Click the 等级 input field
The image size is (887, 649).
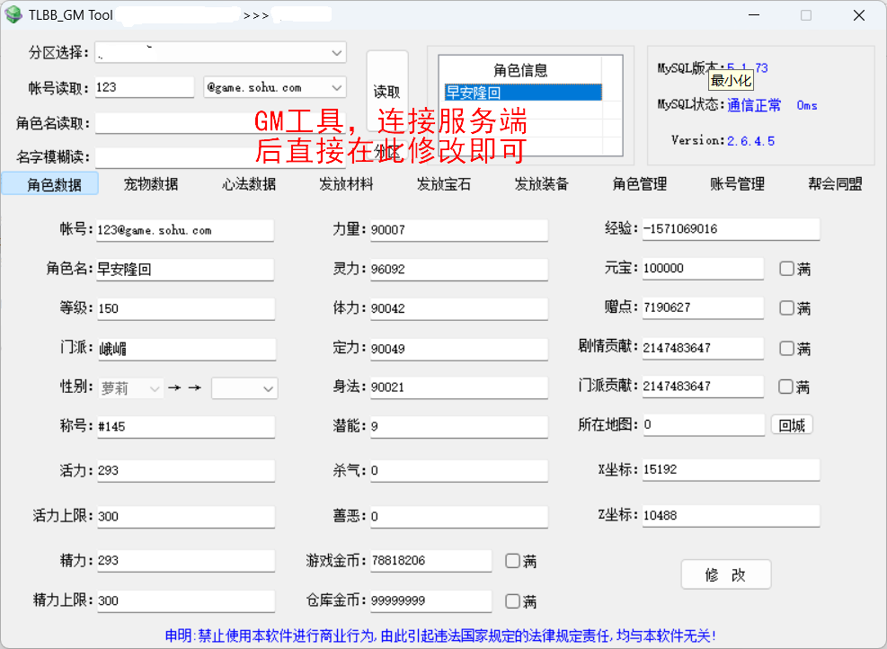tap(185, 308)
